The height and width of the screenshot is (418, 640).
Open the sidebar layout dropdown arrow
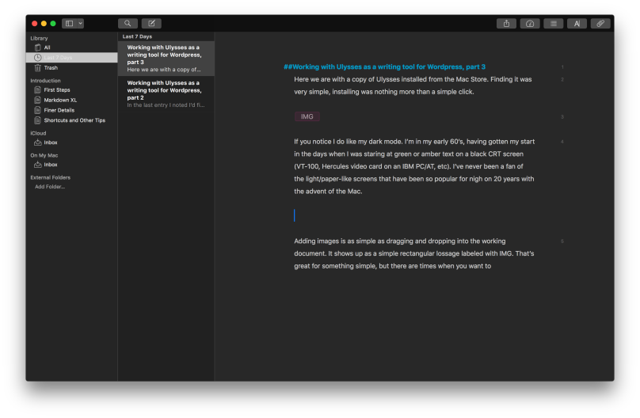click(x=81, y=23)
